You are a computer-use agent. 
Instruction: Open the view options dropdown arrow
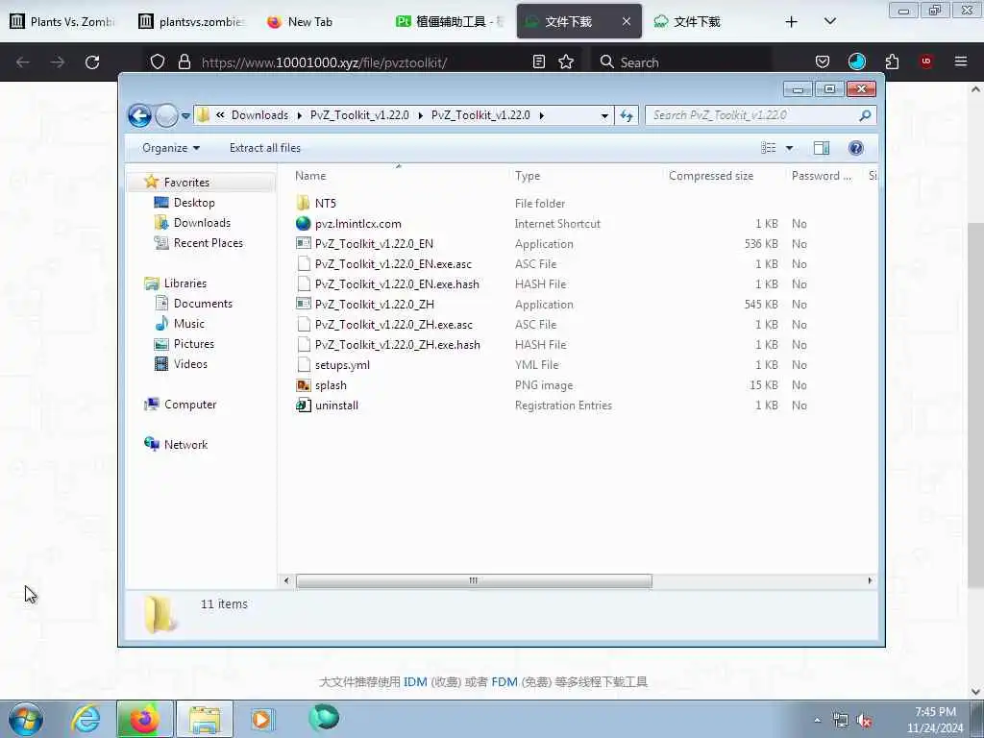pos(790,148)
